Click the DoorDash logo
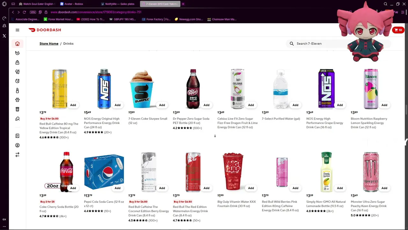Image resolution: width=408 pixels, height=230 pixels. pos(45,30)
